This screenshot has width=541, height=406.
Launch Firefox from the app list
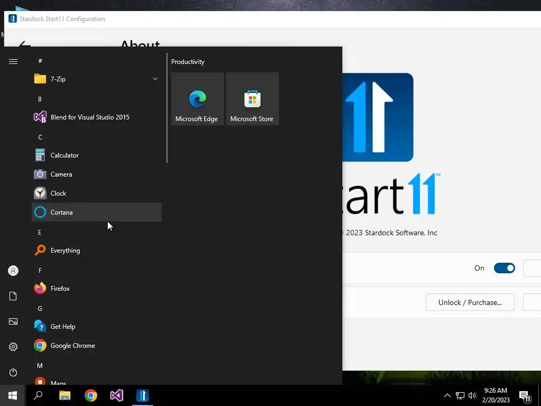click(97, 288)
